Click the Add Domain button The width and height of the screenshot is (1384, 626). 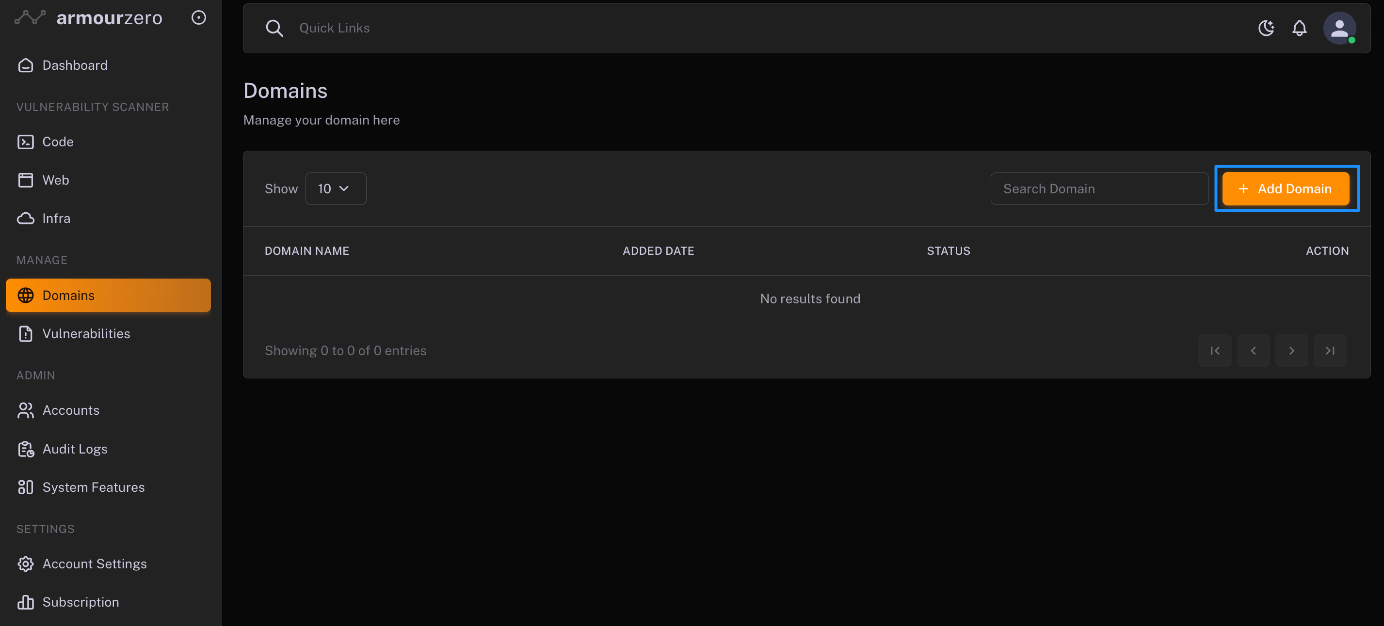tap(1286, 188)
